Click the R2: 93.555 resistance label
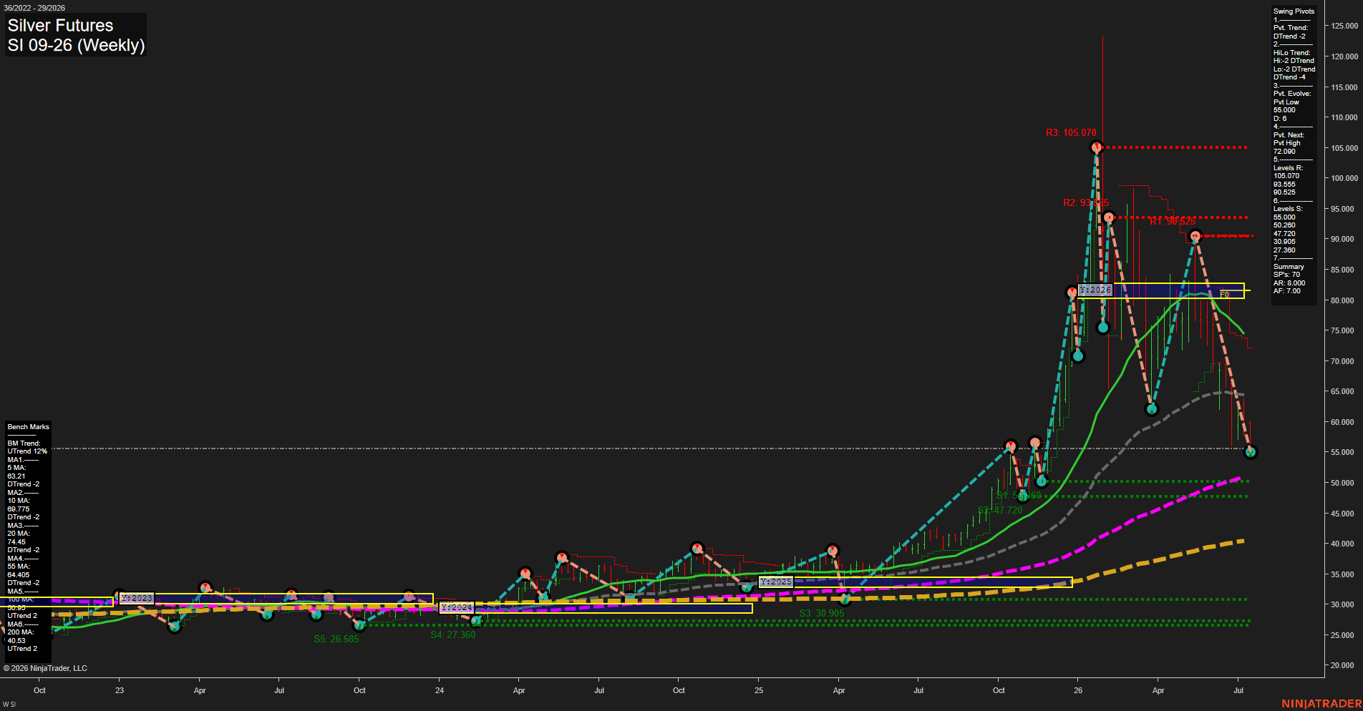 pyautogui.click(x=1086, y=202)
